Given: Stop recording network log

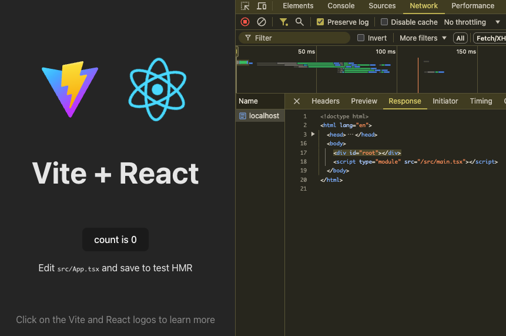Looking at the screenshot, I should tap(245, 22).
